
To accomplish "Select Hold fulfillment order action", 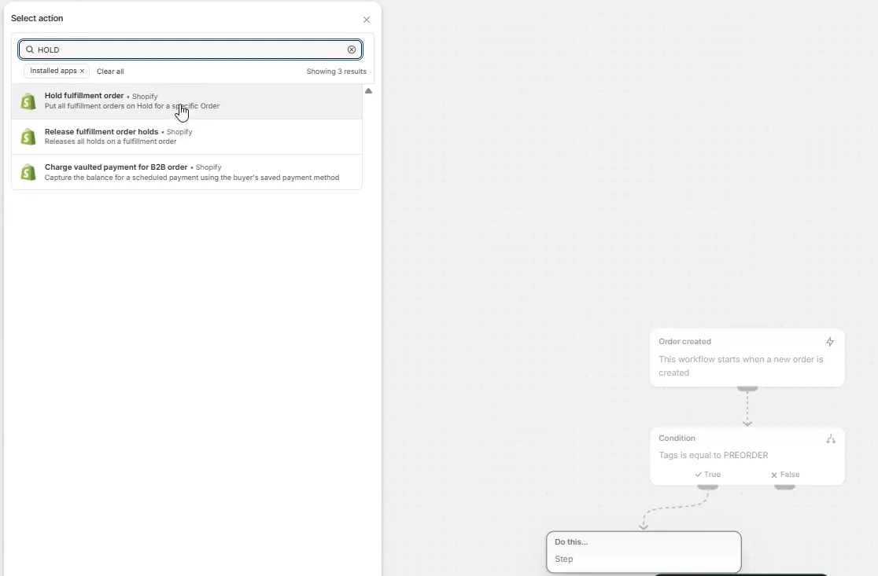I will tap(187, 101).
